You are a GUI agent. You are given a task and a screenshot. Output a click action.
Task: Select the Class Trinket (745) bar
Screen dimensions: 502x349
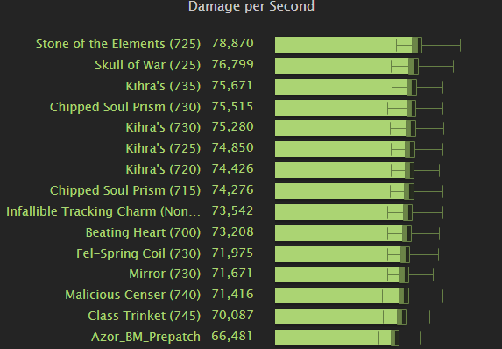[x=341, y=317]
